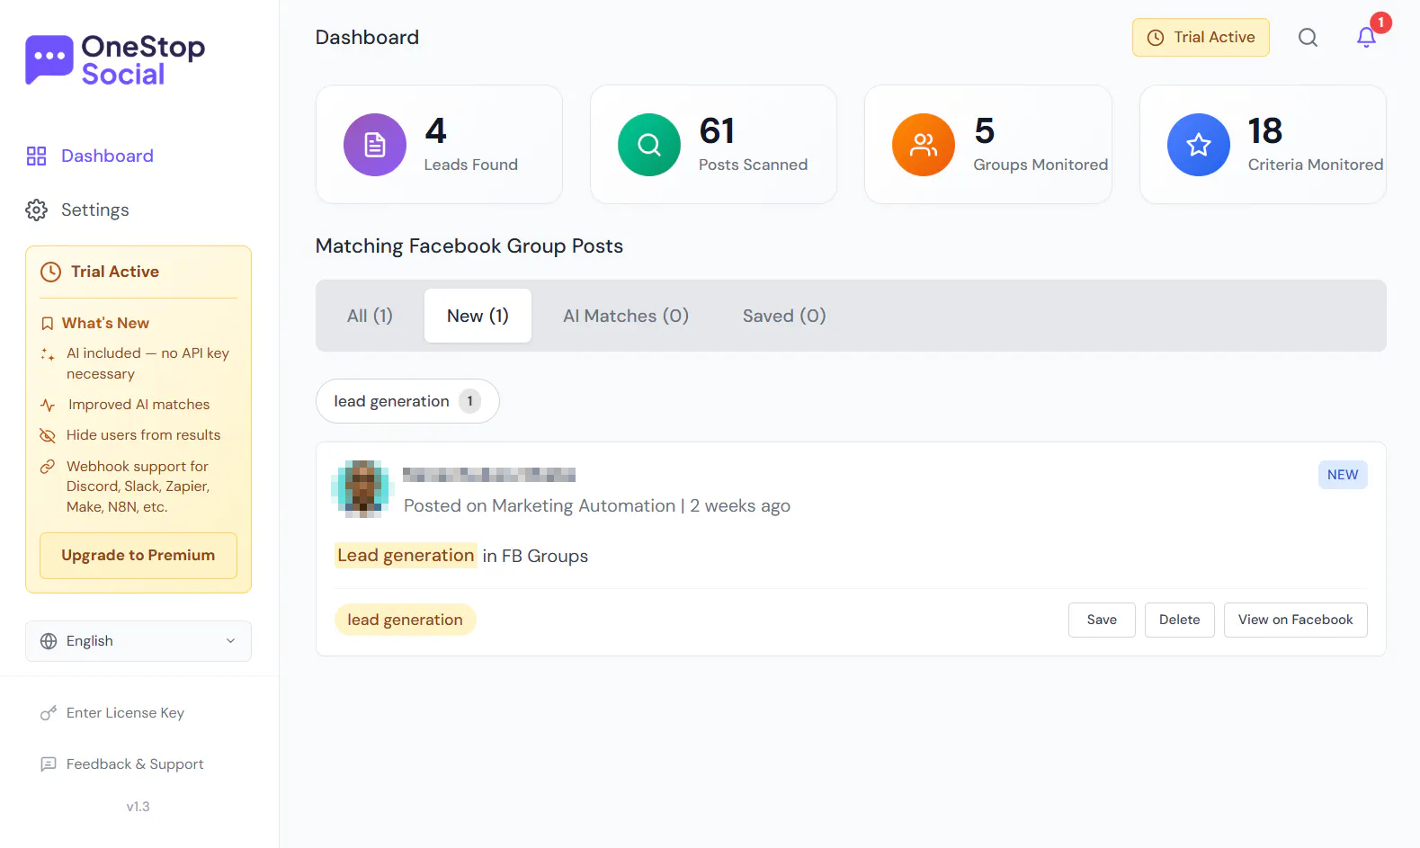Click the license key icon

coord(49,713)
